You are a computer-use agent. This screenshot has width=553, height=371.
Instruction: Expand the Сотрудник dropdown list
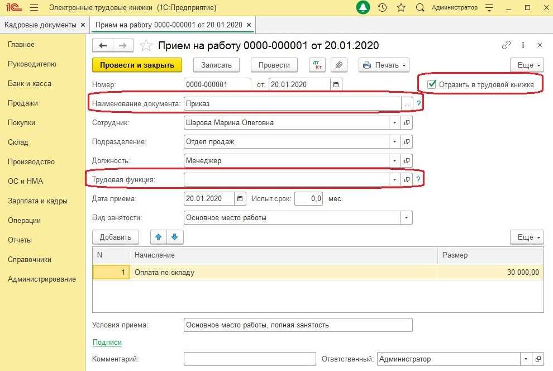395,123
